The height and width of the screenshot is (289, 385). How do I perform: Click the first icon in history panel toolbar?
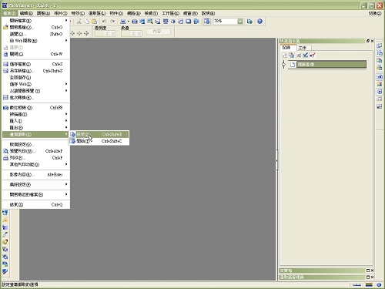click(x=284, y=55)
